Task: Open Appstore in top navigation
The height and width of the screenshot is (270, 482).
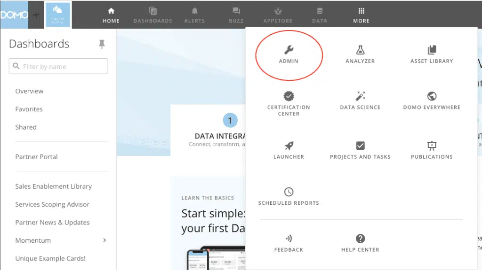Action: (278, 15)
